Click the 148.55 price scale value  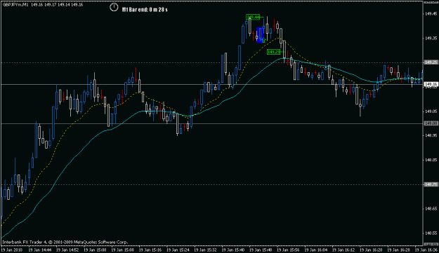coord(431,233)
